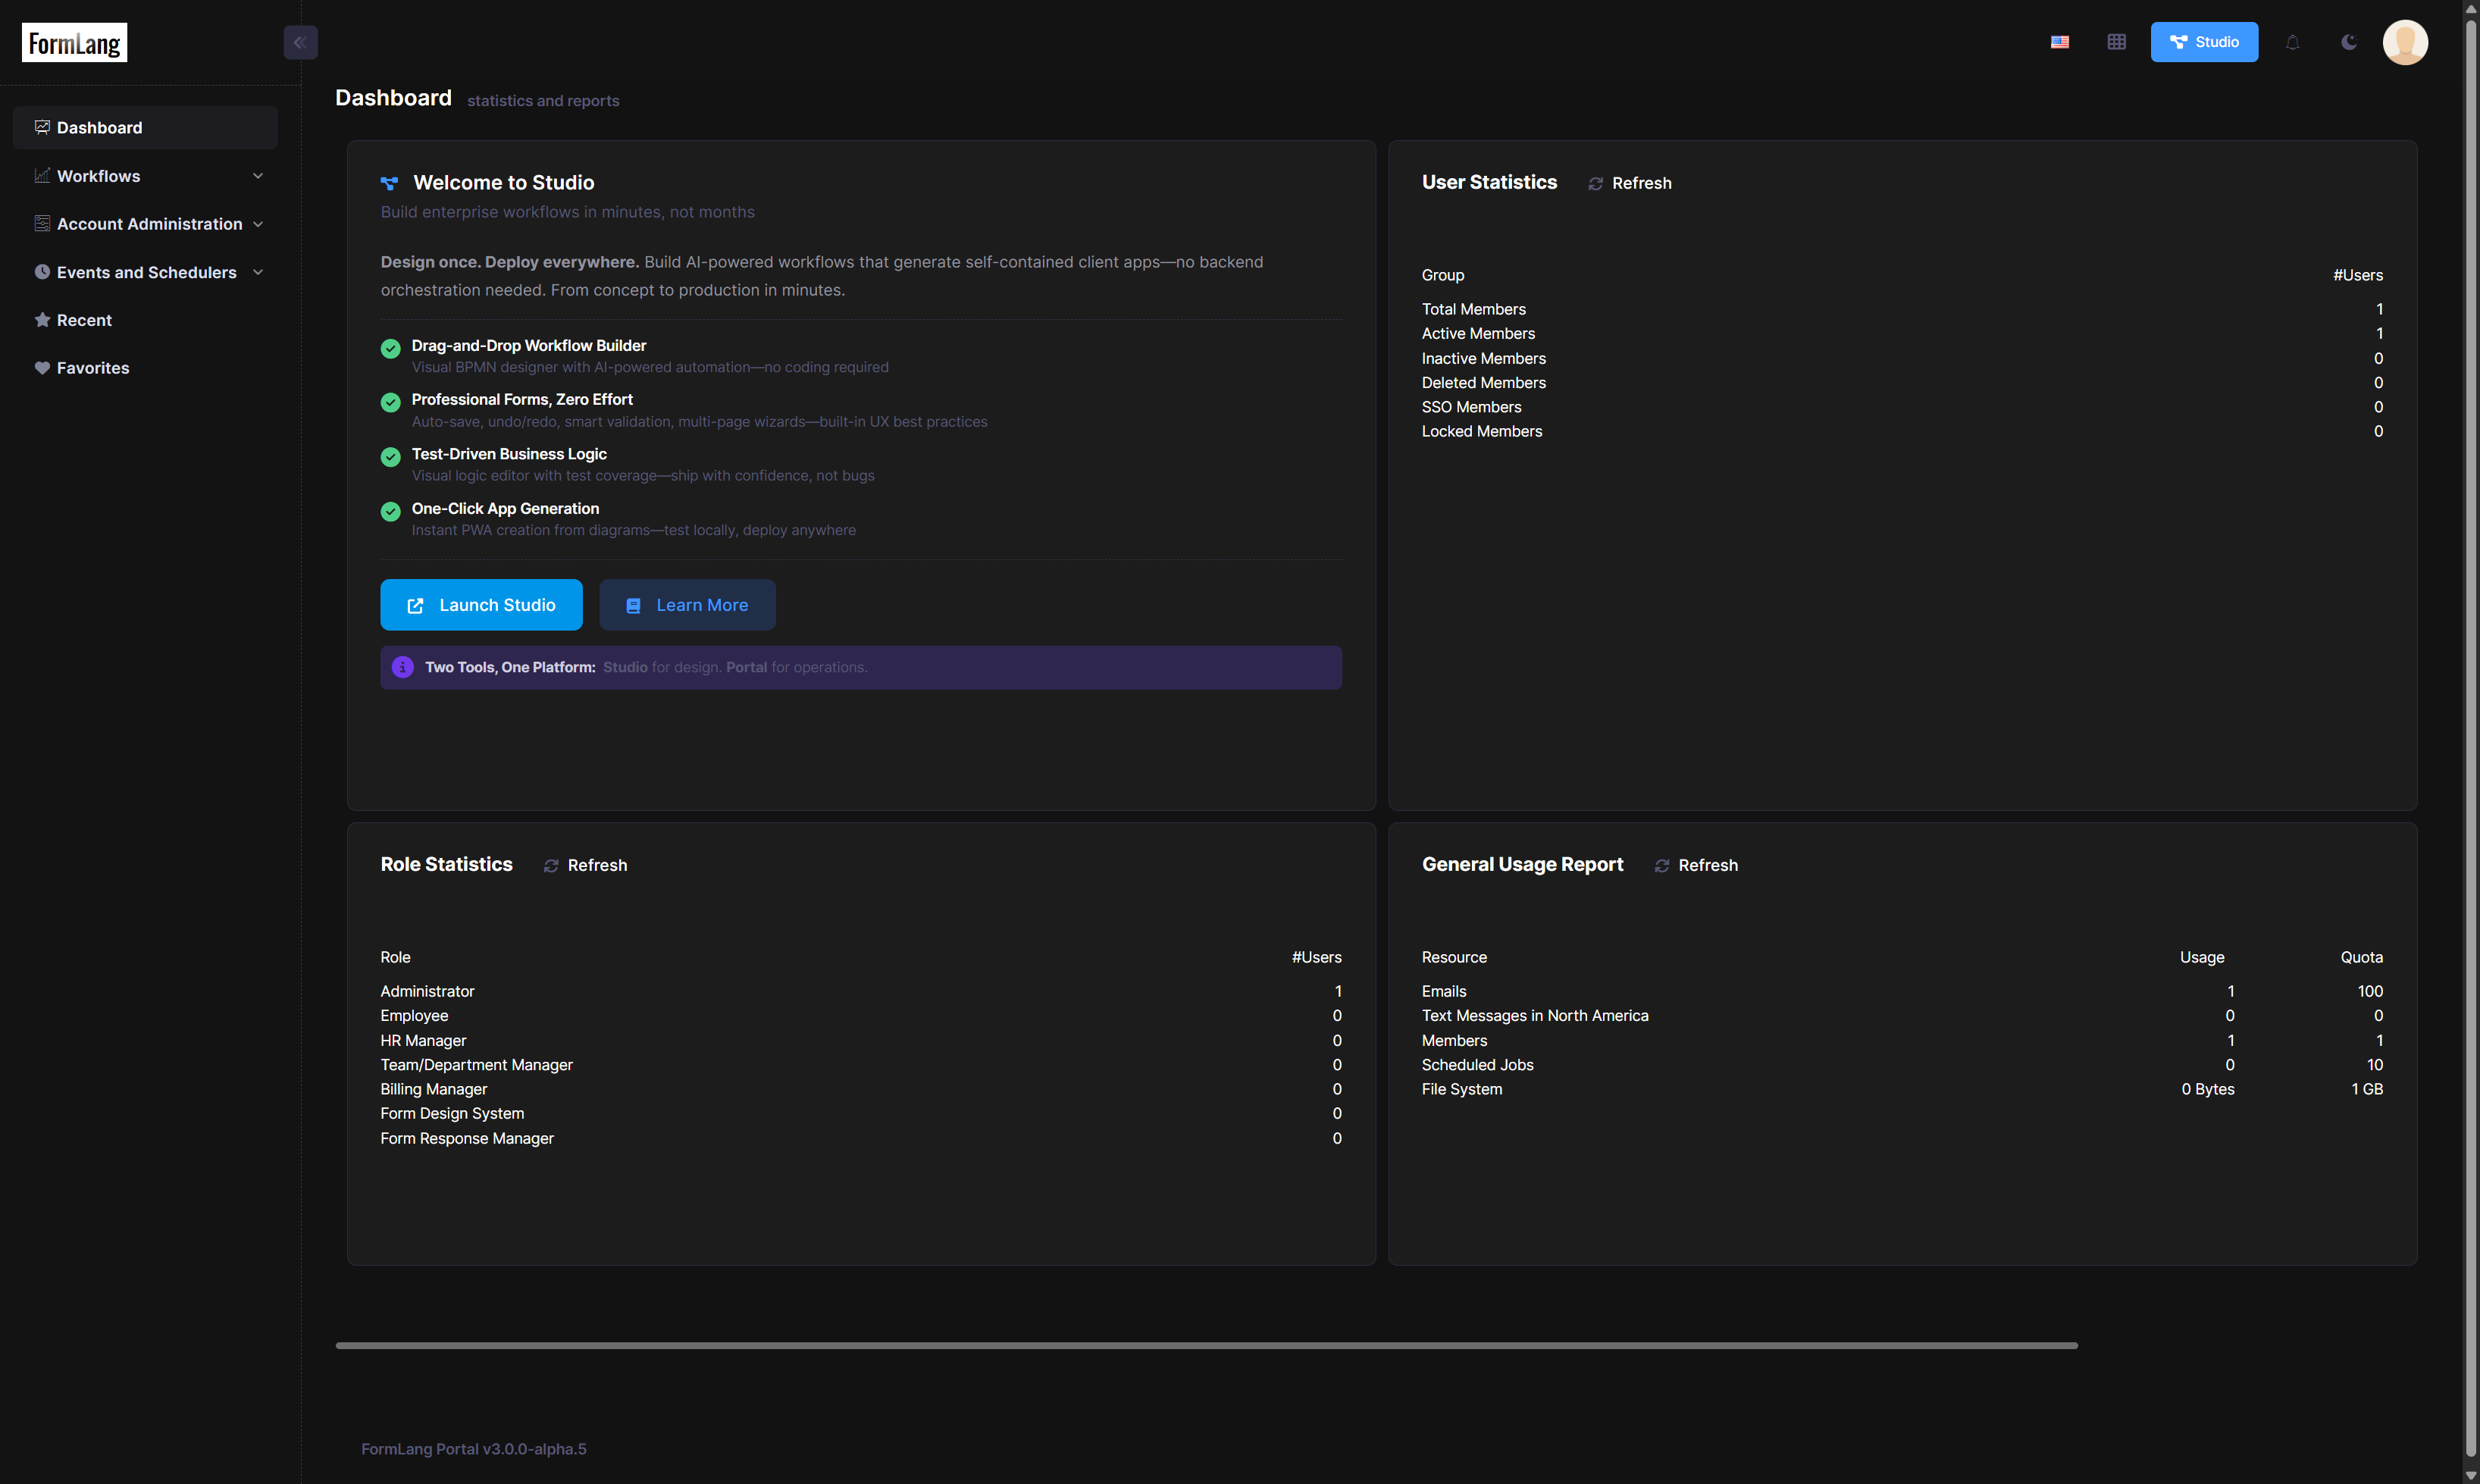Click the FormLang Portal version footer text
2480x1484 pixels.
[x=473, y=1449]
